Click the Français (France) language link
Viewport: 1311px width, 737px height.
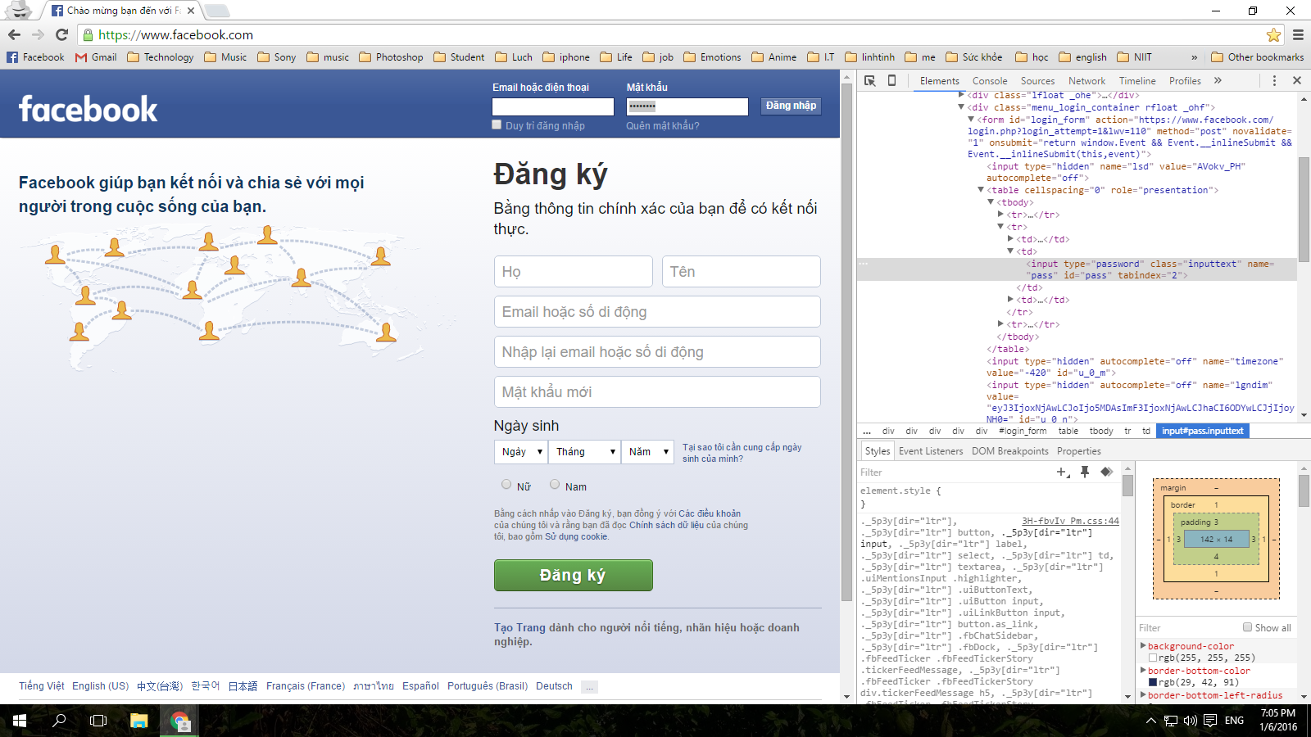coord(305,686)
